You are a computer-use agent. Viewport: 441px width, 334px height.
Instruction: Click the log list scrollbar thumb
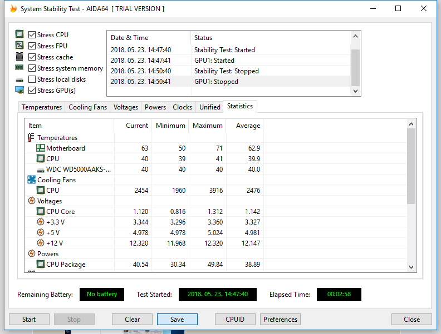pyautogui.click(x=355, y=68)
